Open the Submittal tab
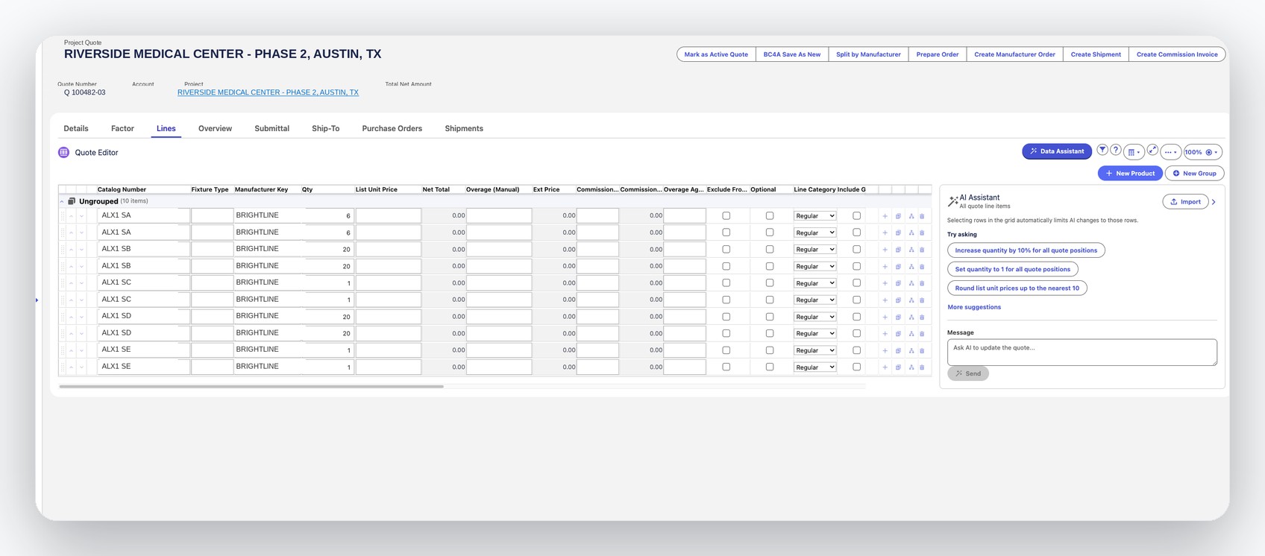1265x556 pixels. [x=271, y=128]
